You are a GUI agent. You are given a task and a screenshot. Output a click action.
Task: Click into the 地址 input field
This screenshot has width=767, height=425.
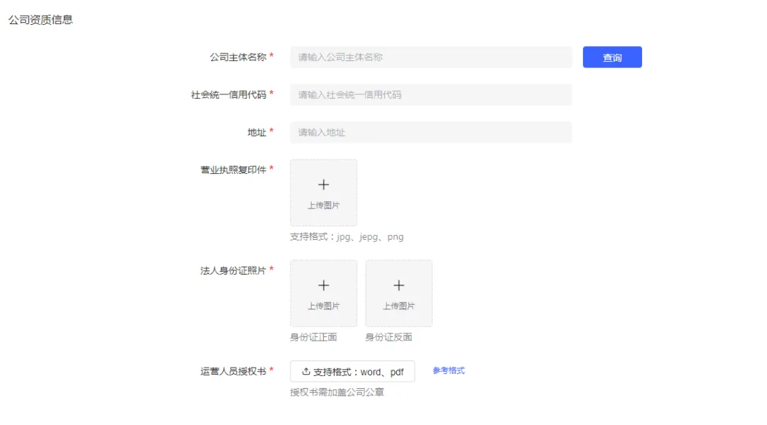430,133
